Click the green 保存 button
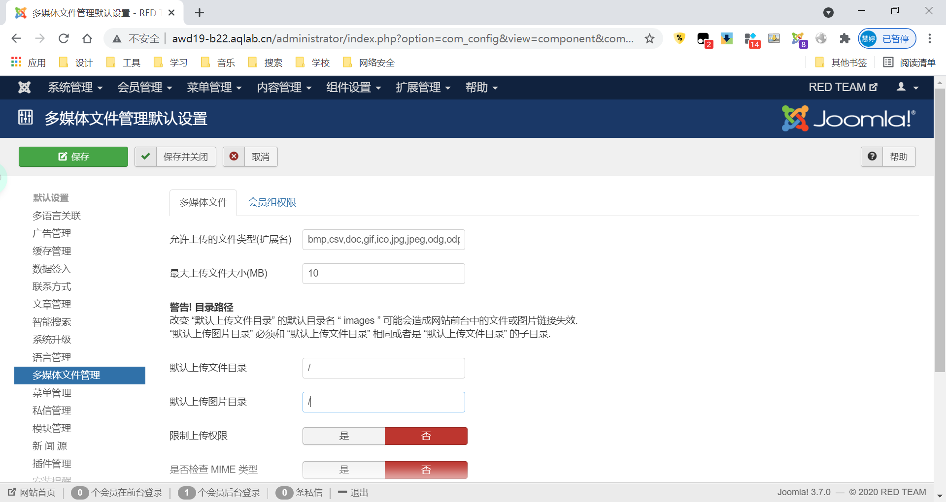Image resolution: width=946 pixels, height=502 pixels. (73, 157)
